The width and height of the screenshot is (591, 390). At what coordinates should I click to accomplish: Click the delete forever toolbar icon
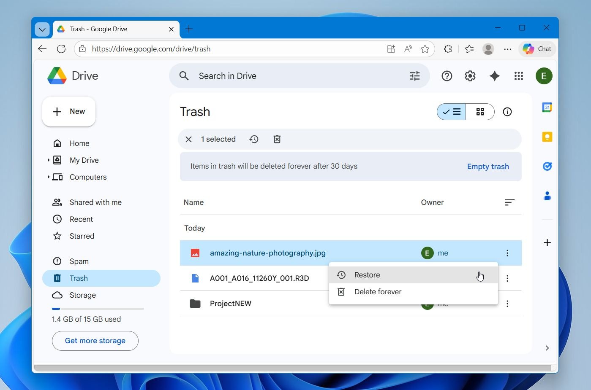pos(277,139)
